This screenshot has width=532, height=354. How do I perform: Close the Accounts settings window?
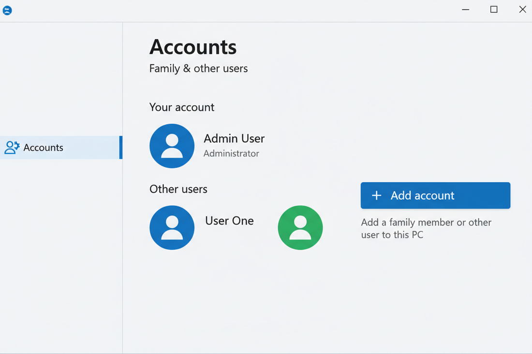[x=522, y=10]
